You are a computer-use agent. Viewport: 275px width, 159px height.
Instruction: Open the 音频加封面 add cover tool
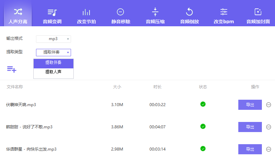[258, 16]
